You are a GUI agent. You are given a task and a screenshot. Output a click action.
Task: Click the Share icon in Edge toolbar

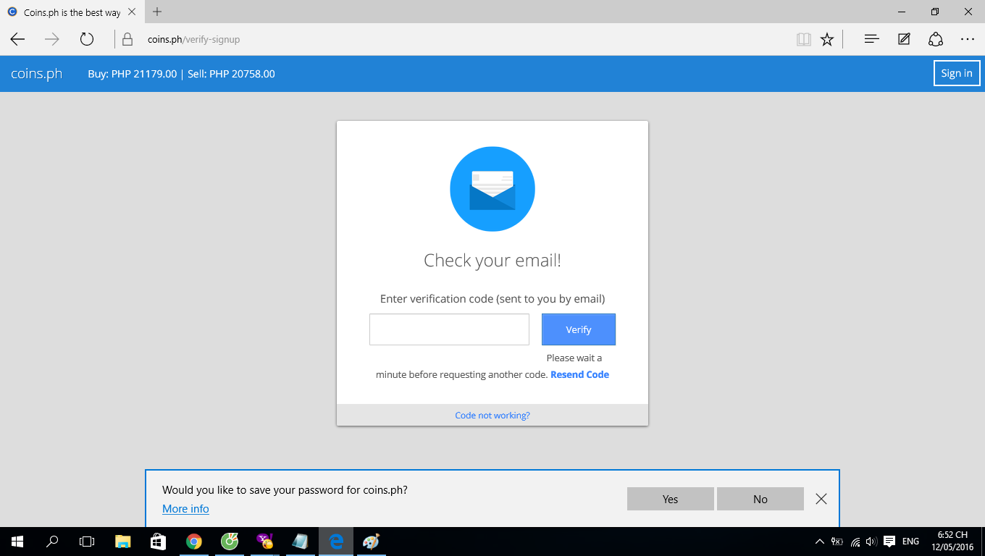[936, 39]
